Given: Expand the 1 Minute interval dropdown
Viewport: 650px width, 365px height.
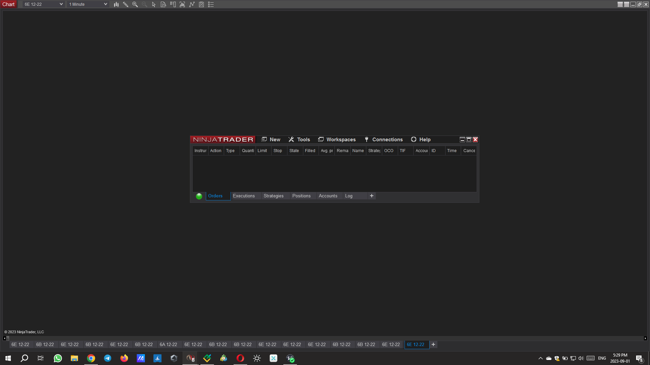Looking at the screenshot, I should [105, 4].
